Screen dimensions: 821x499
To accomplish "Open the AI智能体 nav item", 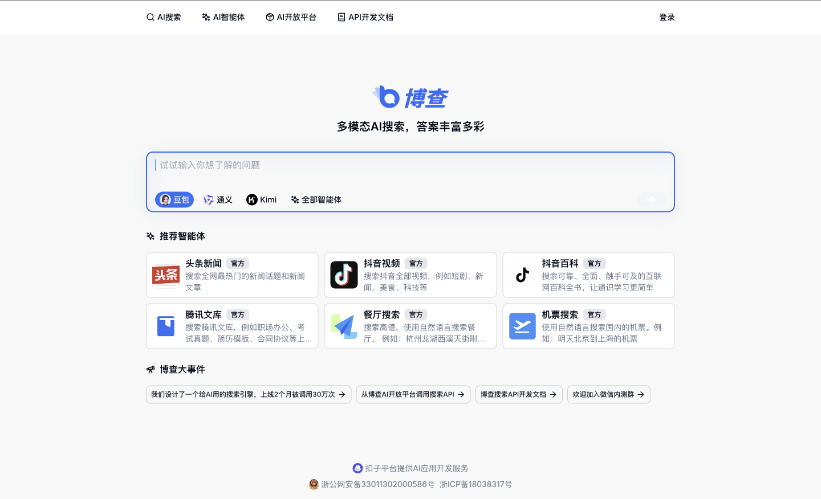I will coord(223,17).
